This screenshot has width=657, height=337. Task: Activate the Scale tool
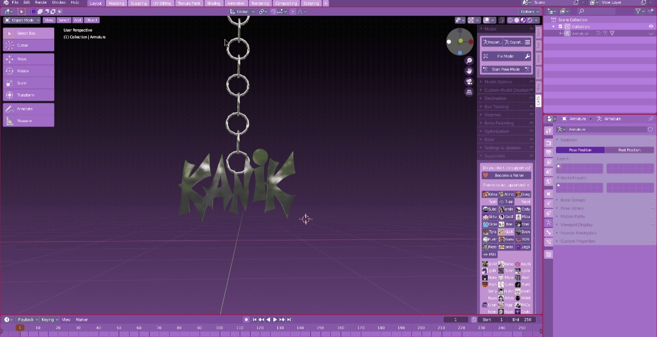29,83
